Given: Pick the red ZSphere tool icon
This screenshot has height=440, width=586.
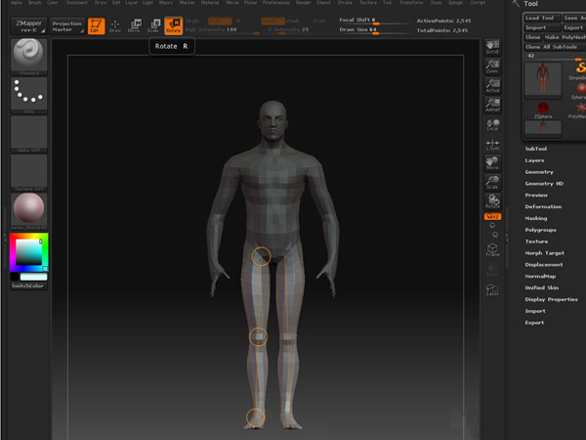Looking at the screenshot, I should coord(543,110).
